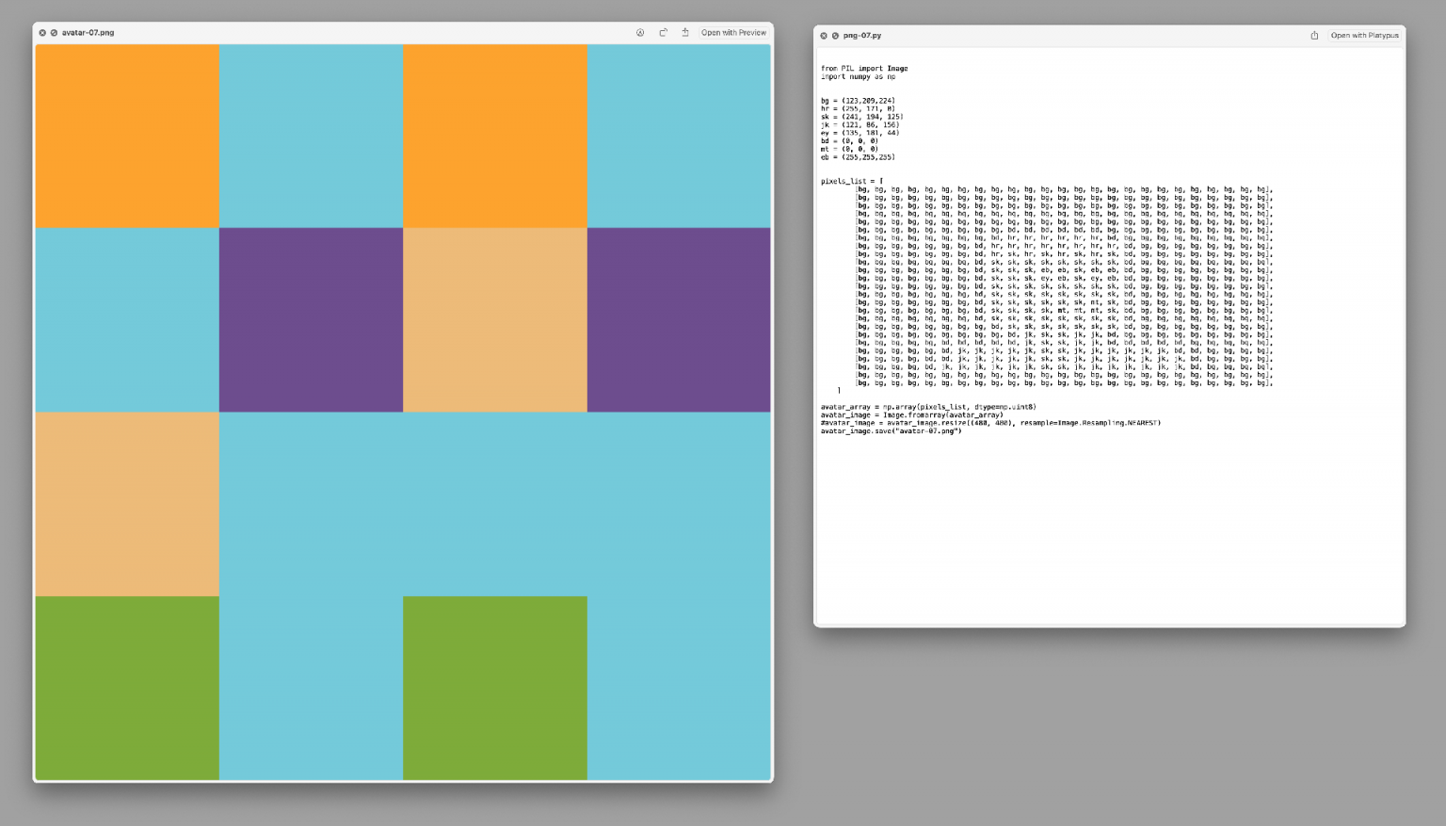Click the crossed-circle icon beside the avatar-07.png close button
1446x826 pixels.
(x=54, y=32)
